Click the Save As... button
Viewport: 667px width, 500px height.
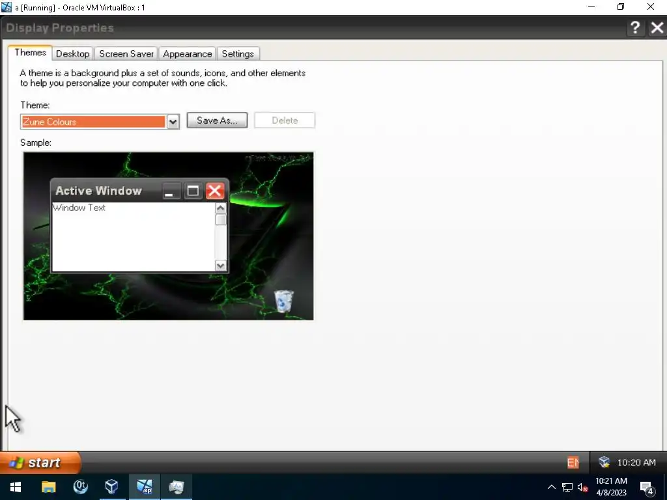[217, 120]
